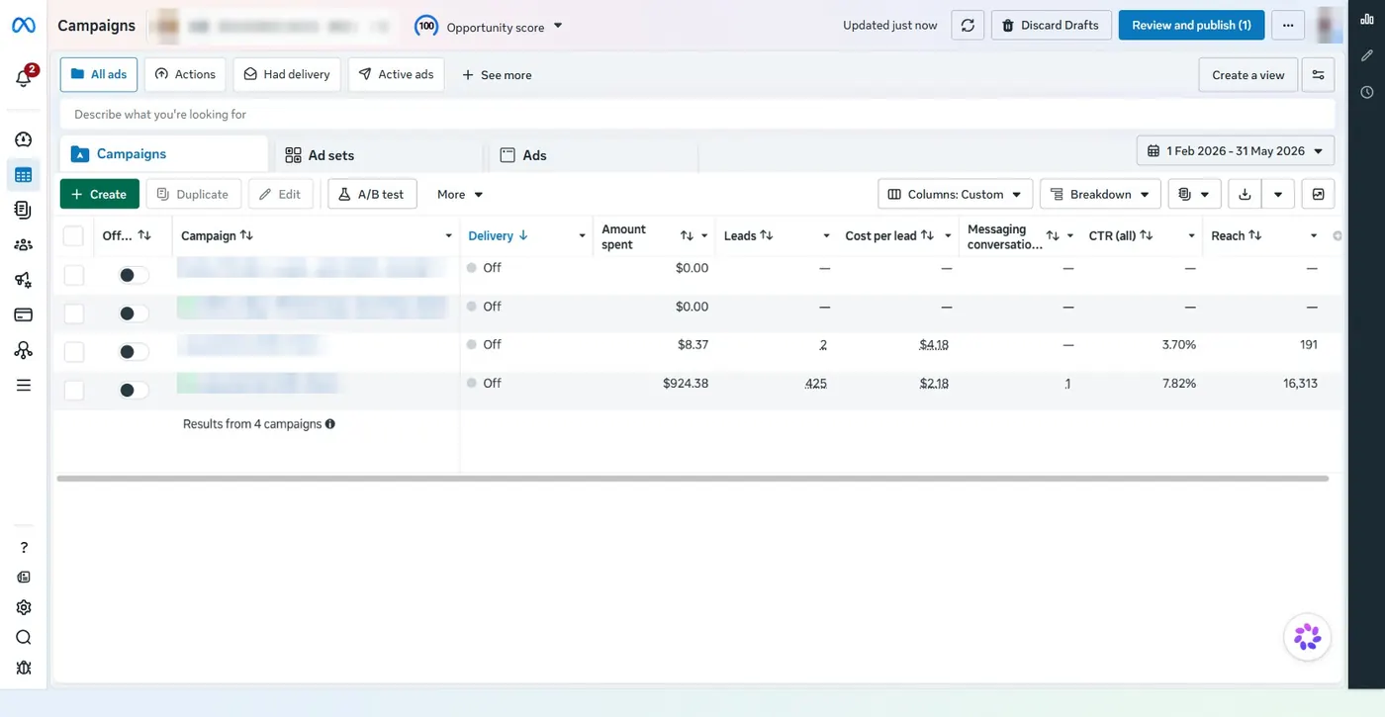The image size is (1385, 717).
Task: Click Create a view
Action: click(1247, 75)
